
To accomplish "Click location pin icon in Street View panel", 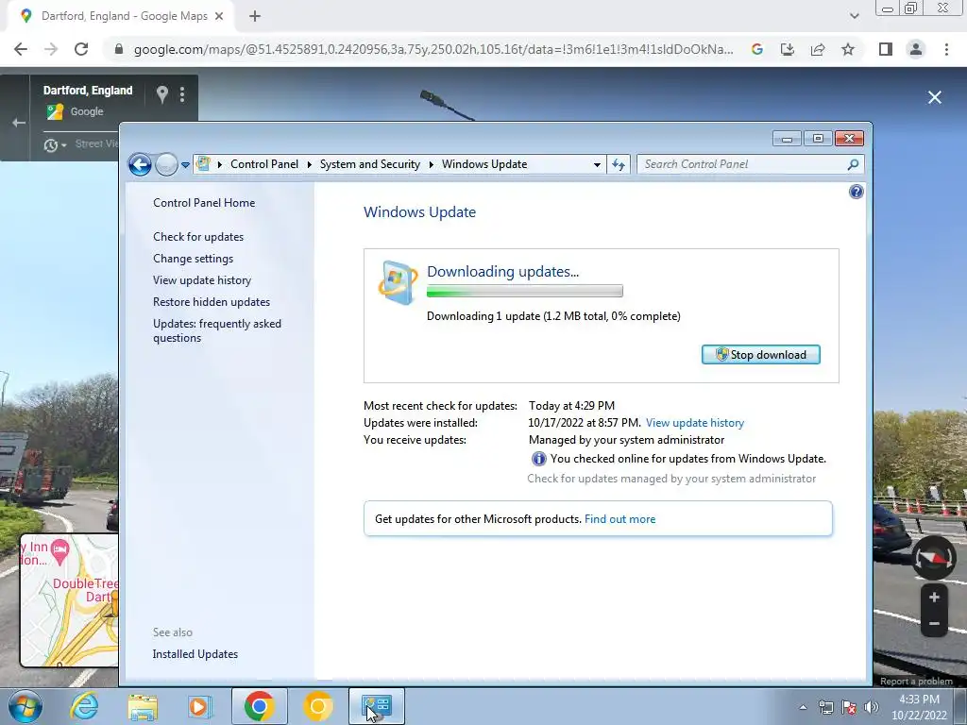I will (162, 94).
